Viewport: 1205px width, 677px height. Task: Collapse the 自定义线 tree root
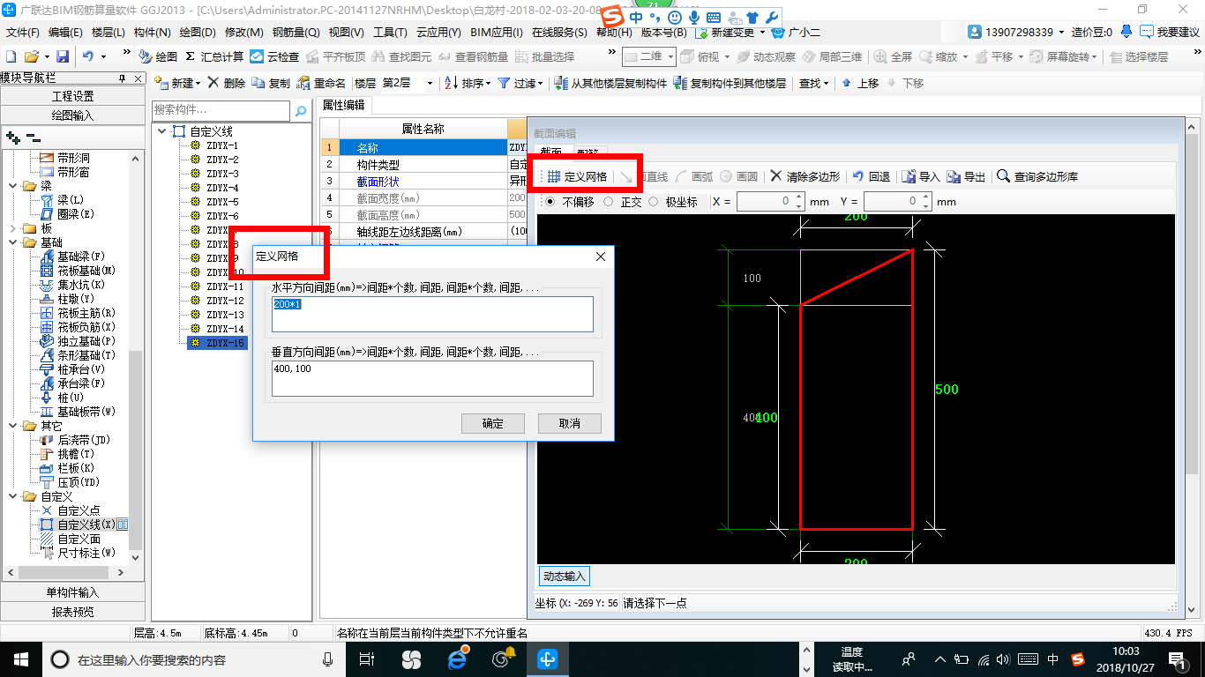pos(161,131)
